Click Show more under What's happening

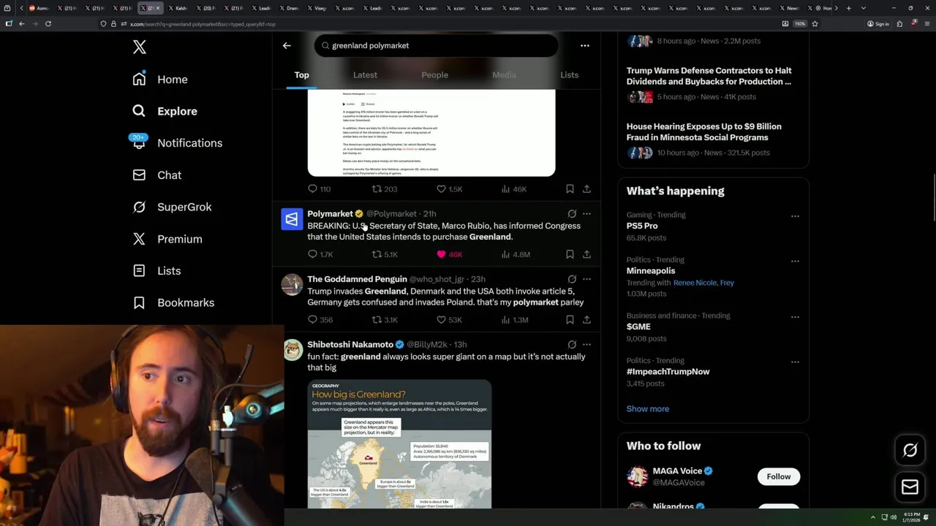pyautogui.click(x=647, y=408)
